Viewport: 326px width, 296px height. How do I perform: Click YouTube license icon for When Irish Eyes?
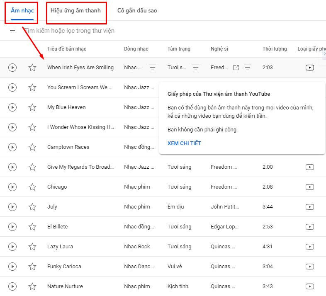pyautogui.click(x=309, y=68)
